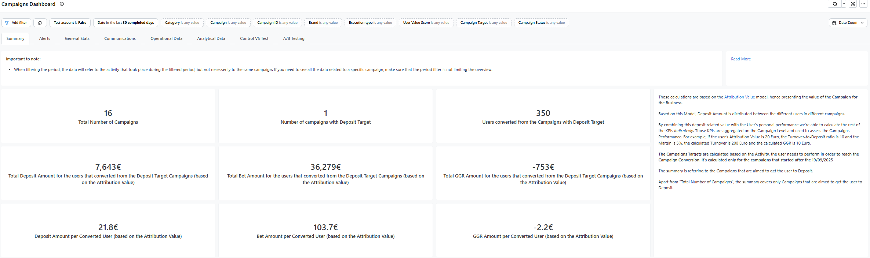
Task: Switch to the Alerts tab
Action: [x=45, y=38]
